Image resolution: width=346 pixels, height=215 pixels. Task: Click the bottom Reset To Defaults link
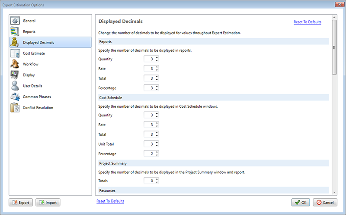point(110,201)
